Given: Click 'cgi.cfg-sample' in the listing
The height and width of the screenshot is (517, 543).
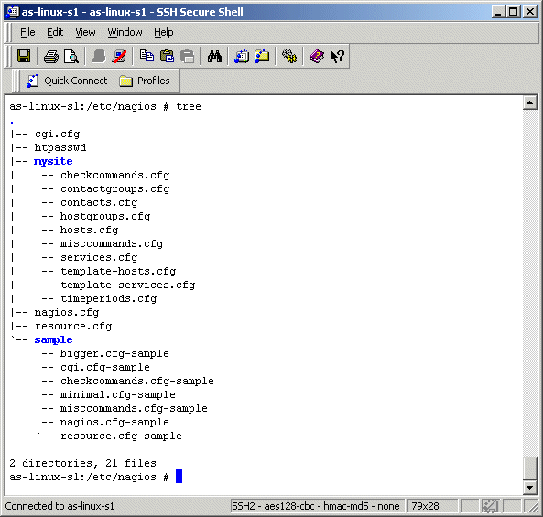Looking at the screenshot, I should (105, 368).
